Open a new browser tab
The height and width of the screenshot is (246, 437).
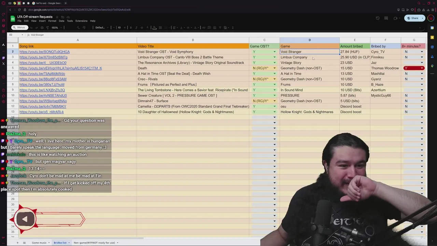(x=66, y=3)
